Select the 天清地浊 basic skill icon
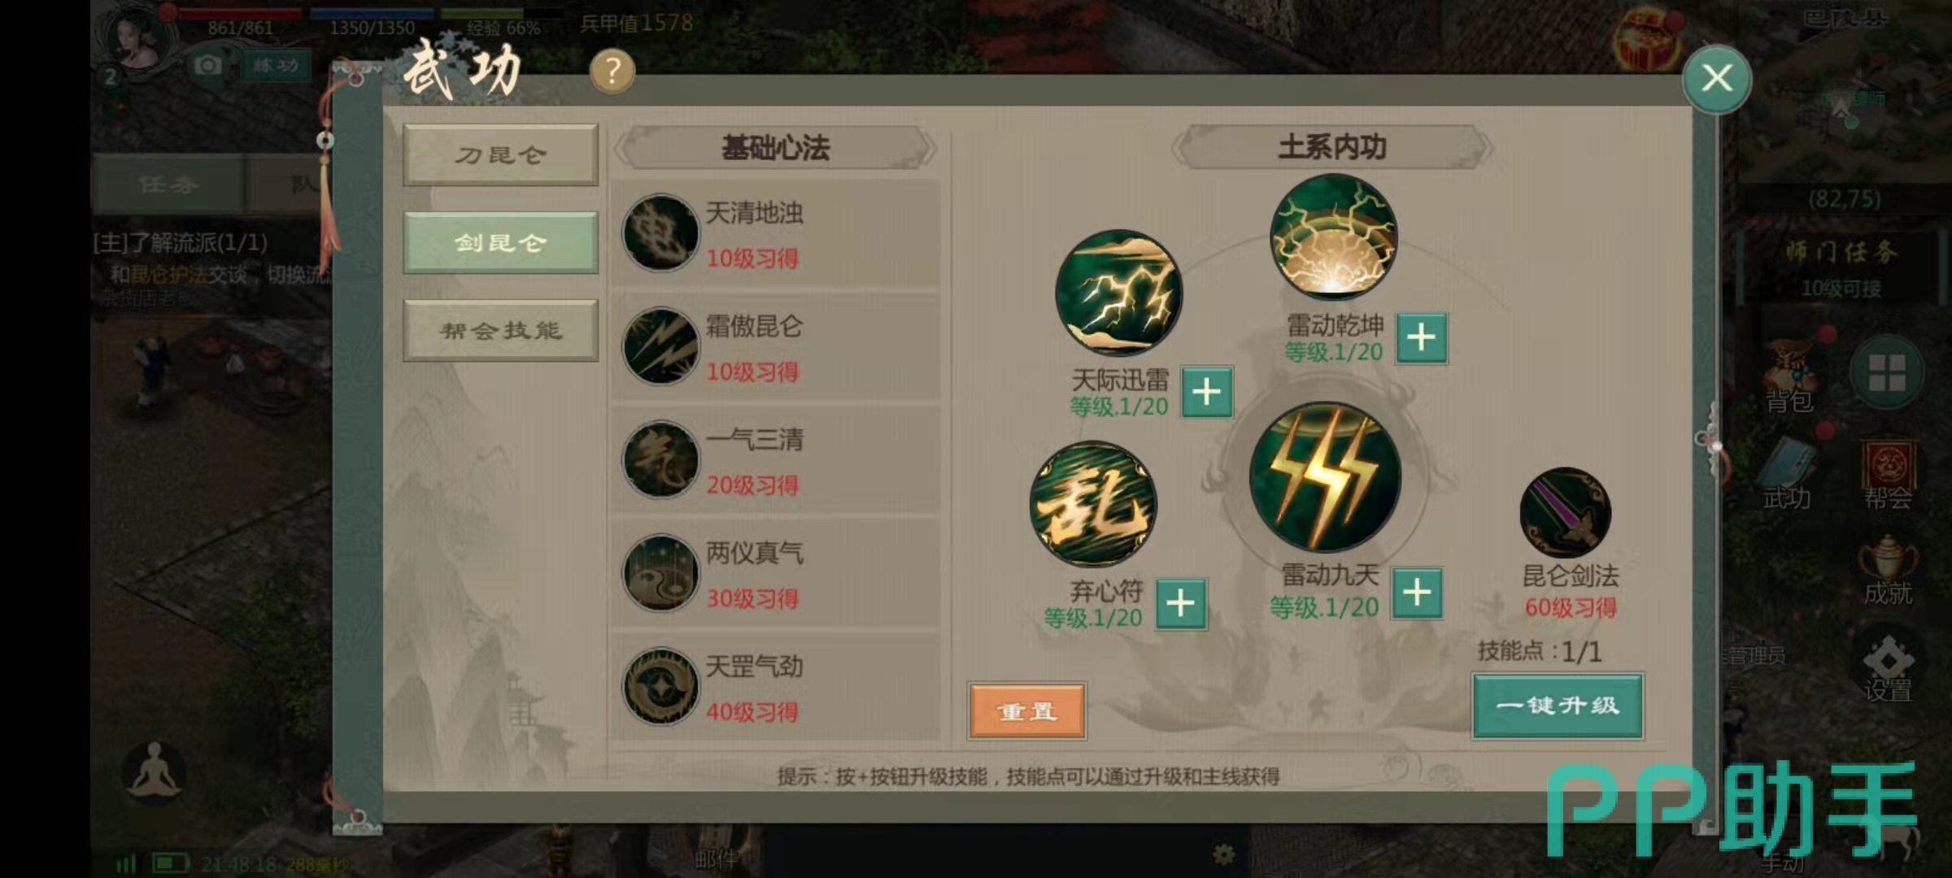The width and height of the screenshot is (1952, 878). pos(660,233)
